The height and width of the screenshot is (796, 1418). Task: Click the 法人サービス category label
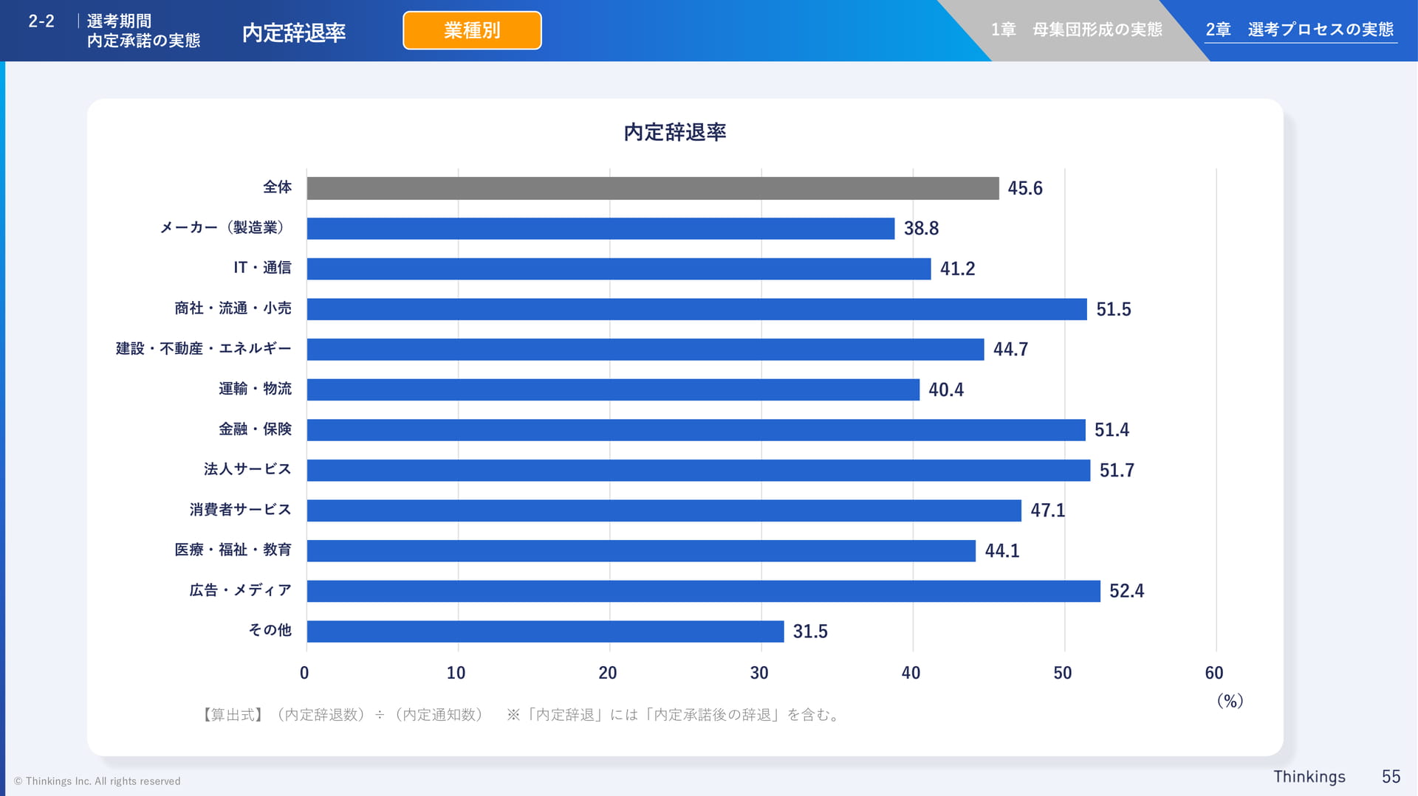tap(248, 469)
